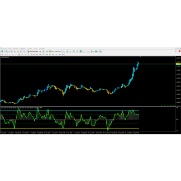Screen dimensions: 181x181
Task: Open the Indicators list dropdown
Action: coord(93,52)
